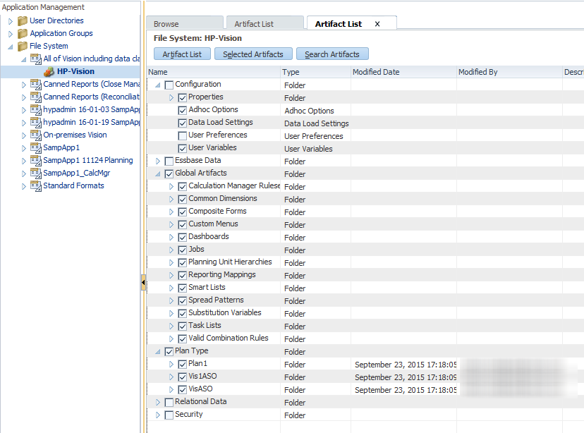This screenshot has width=584, height=433.
Task: Collapse the Global Artifacts folder
Action: pyautogui.click(x=158, y=174)
